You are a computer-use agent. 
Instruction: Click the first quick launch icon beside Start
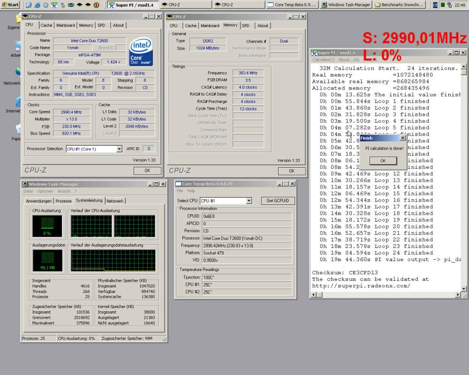(29, 5)
